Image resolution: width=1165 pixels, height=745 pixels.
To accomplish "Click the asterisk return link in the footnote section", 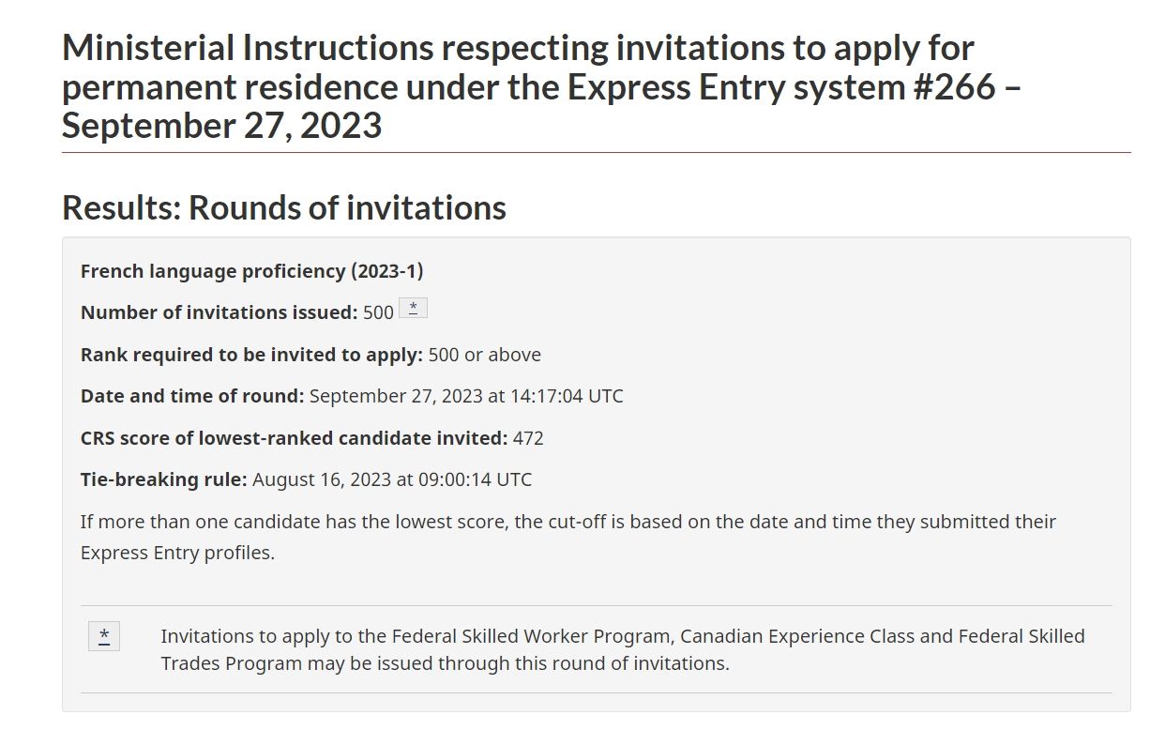I will tap(104, 636).
